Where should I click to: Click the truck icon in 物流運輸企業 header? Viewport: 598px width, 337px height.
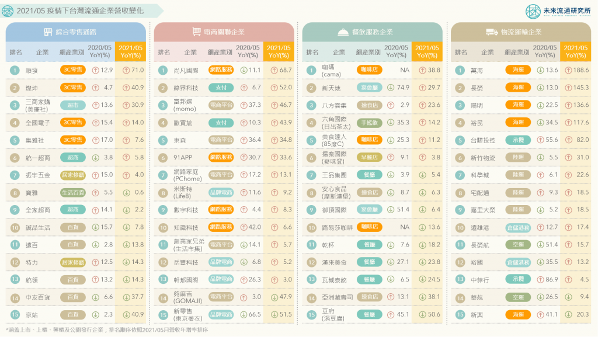[492, 32]
